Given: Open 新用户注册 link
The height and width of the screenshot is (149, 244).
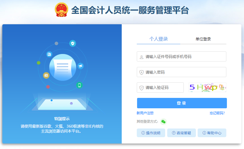Looking at the screenshot, I should pos(145,113).
